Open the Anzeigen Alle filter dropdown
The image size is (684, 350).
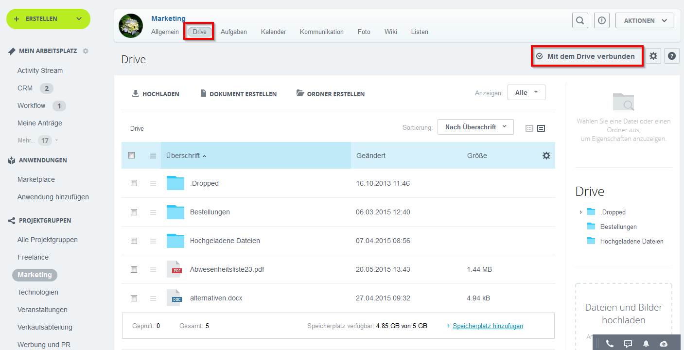pyautogui.click(x=526, y=92)
